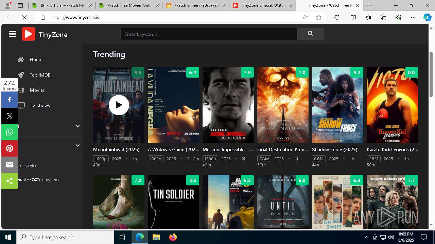435x244 pixels.
Task: Open the Final Destination Bloodlines title link
Action: (283, 149)
